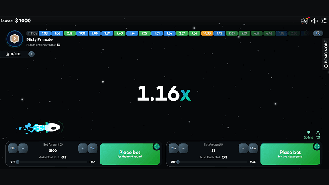Select the 14.30 multiplier in history bar
Image resolution: width=329 pixels, height=185 pixels.
[x=206, y=33]
